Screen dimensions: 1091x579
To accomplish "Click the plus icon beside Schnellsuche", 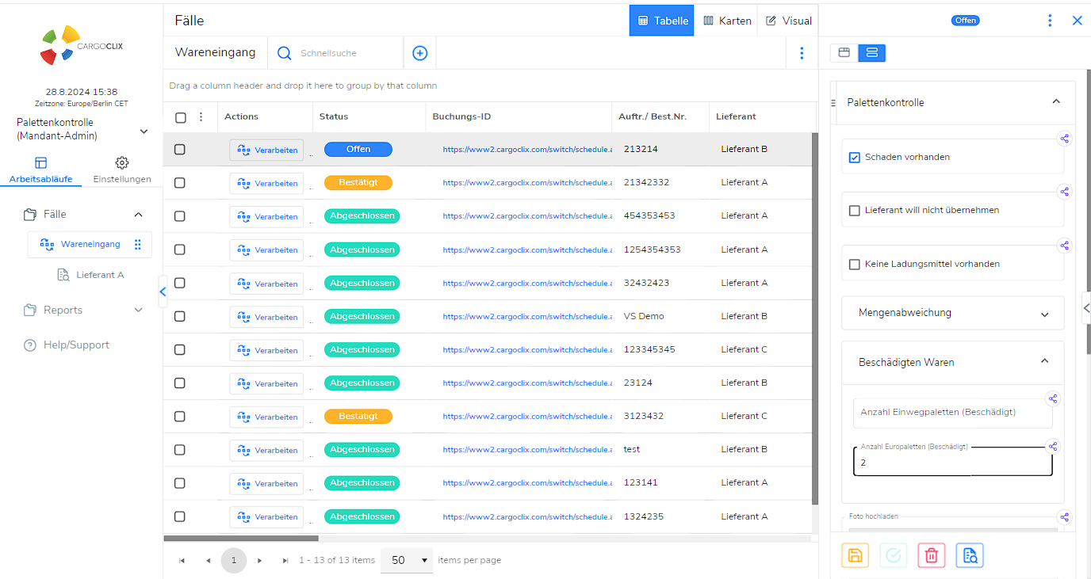I will point(420,53).
